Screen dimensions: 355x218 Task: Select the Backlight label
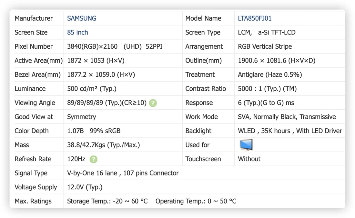[x=198, y=131]
